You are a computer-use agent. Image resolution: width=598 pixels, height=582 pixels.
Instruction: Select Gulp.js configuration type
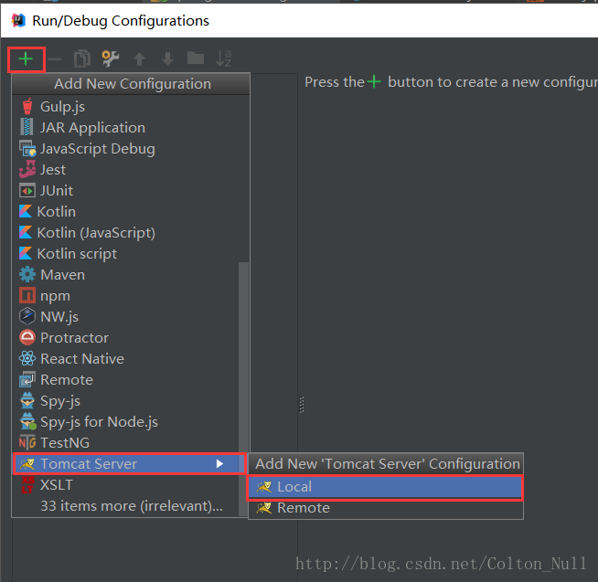click(x=131, y=107)
